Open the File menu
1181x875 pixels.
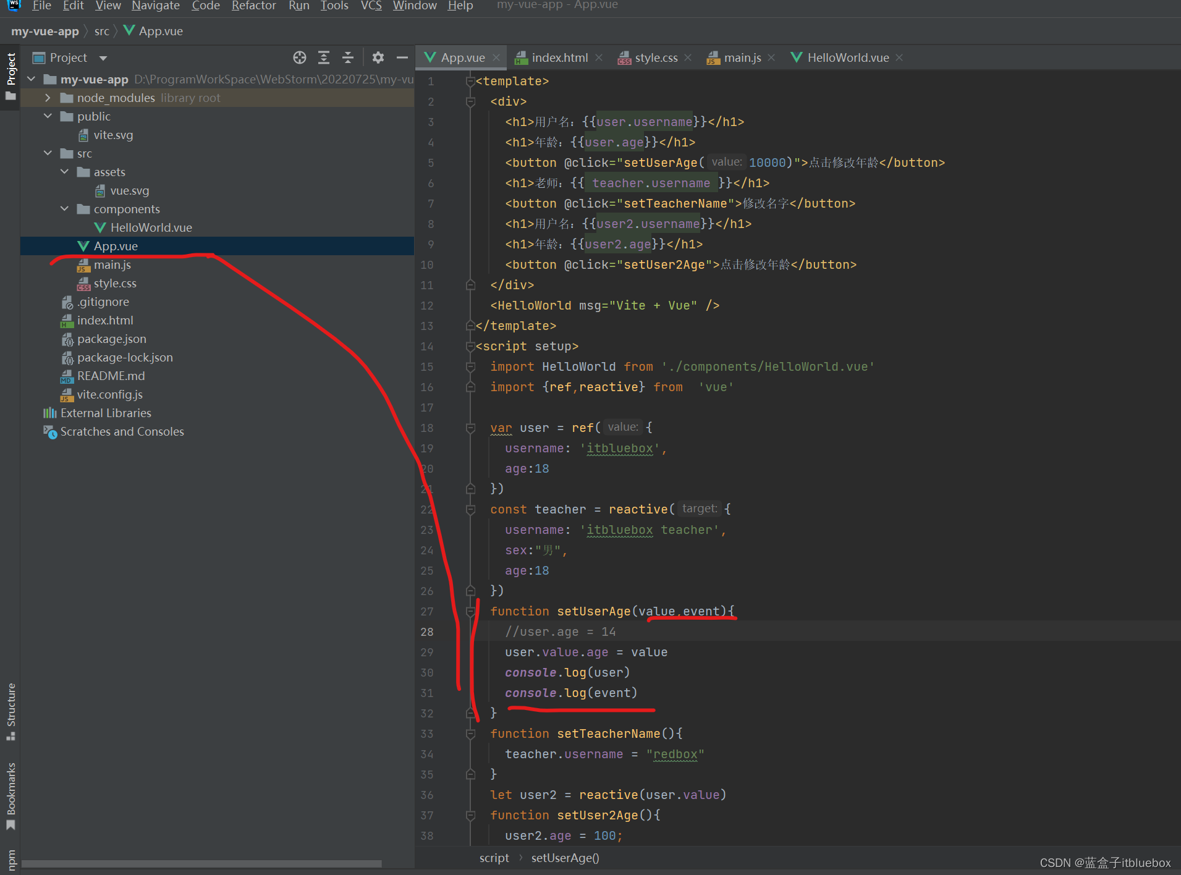(41, 6)
